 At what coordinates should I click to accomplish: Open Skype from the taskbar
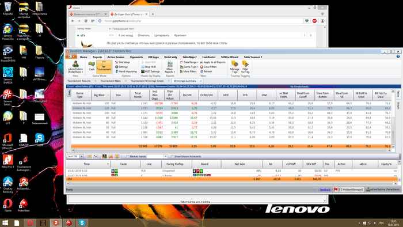[82, 222]
